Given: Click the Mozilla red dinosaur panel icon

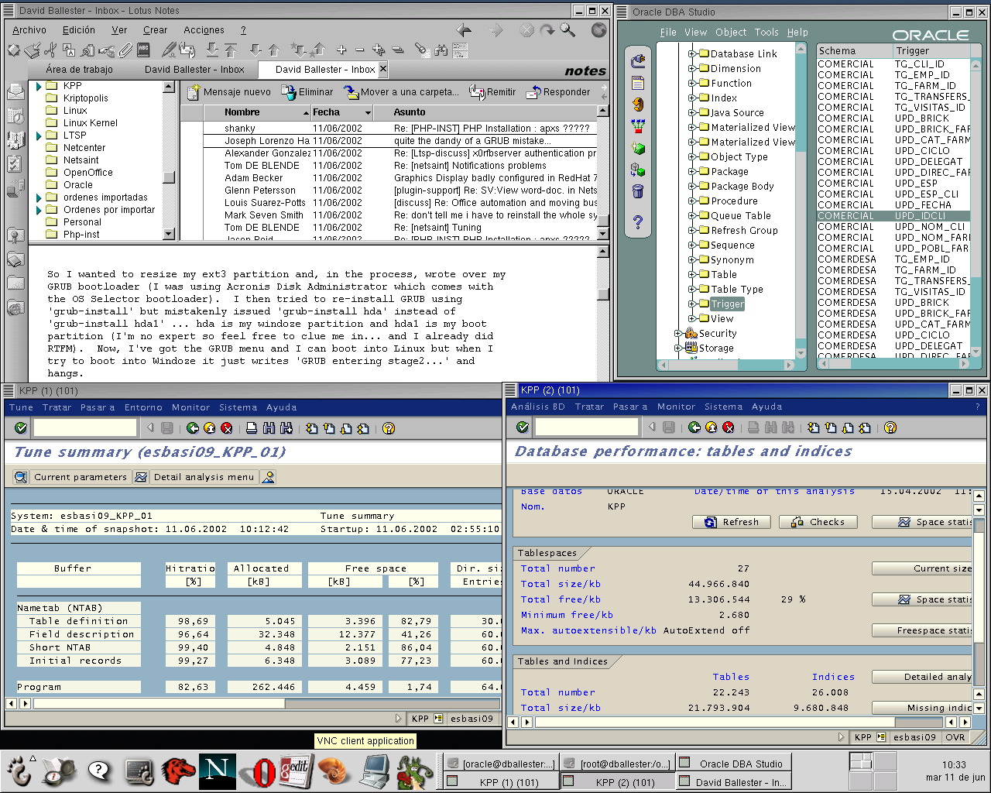Looking at the screenshot, I should (x=177, y=771).
